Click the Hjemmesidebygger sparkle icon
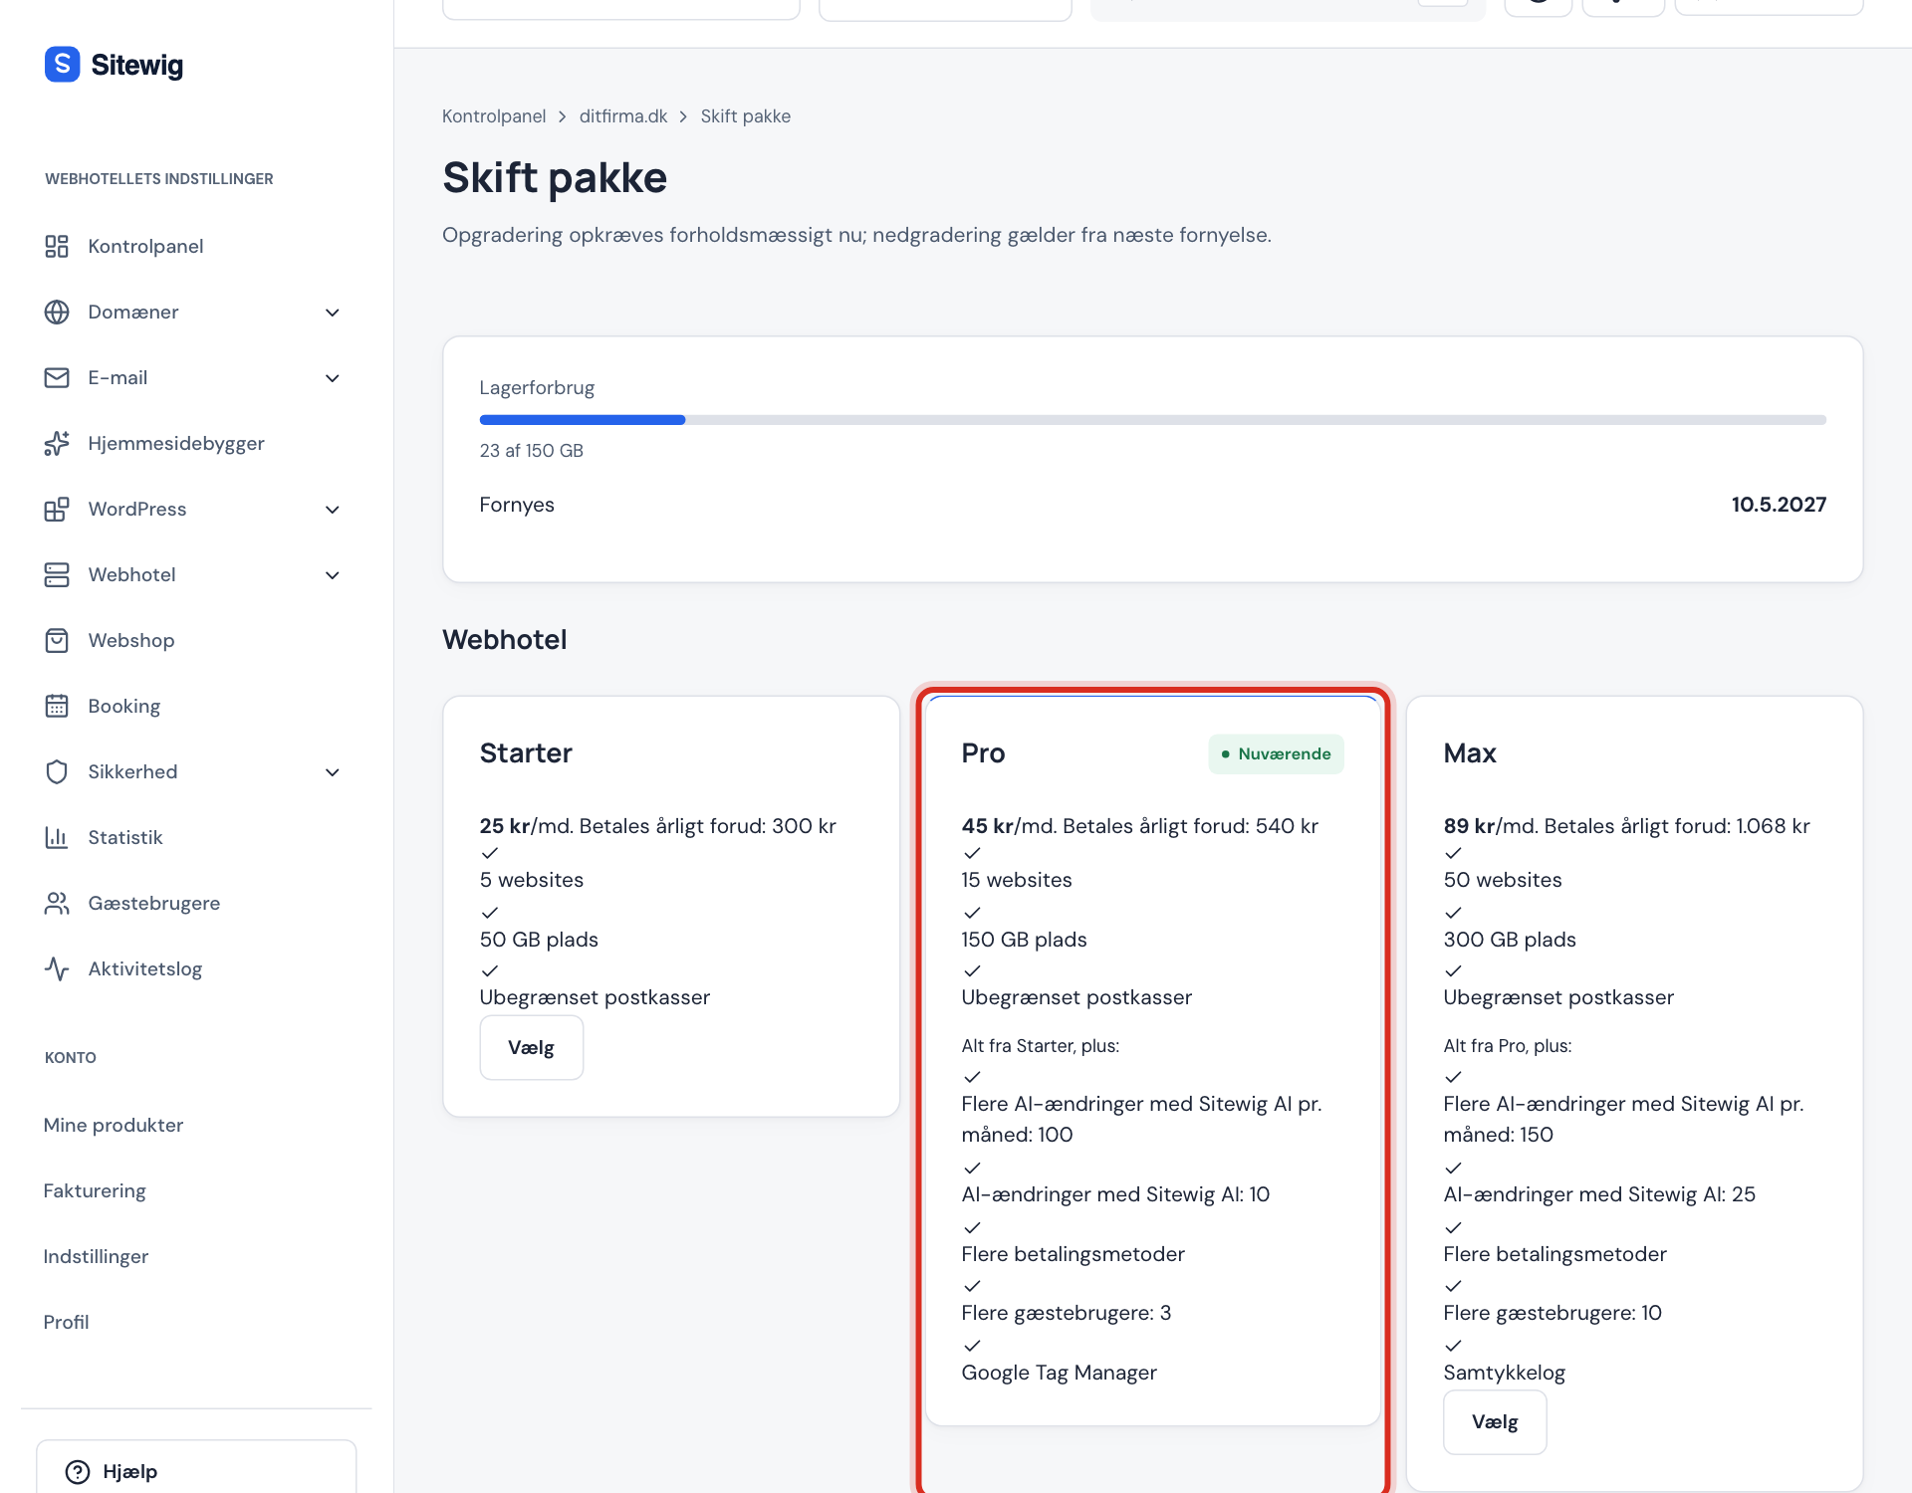Screen dimensions: 1912x1493 point(57,443)
